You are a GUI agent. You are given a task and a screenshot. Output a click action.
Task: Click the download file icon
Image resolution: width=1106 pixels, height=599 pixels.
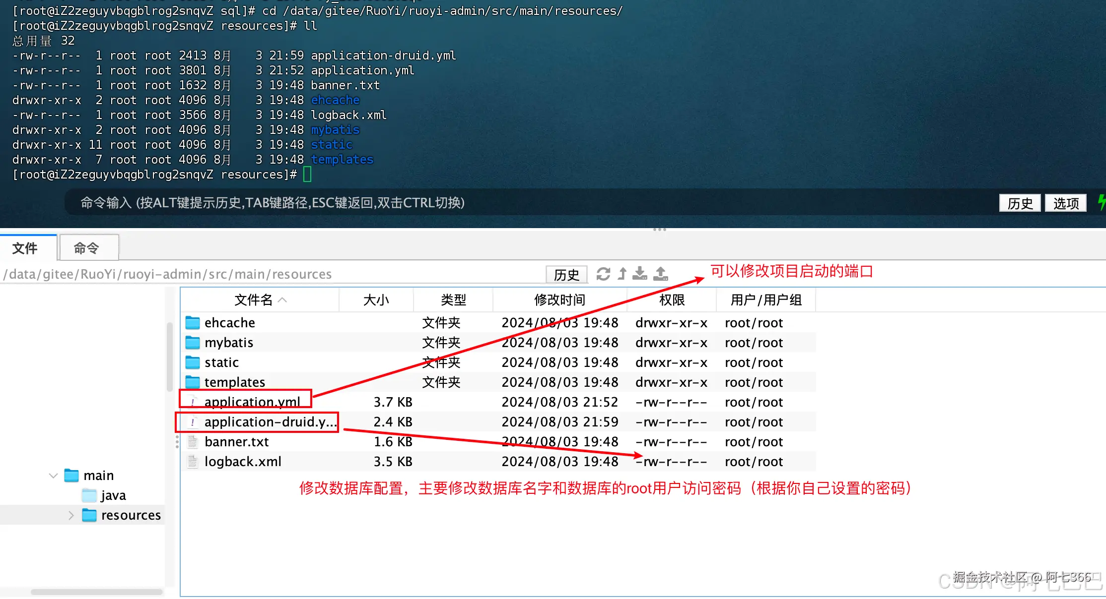tap(640, 274)
